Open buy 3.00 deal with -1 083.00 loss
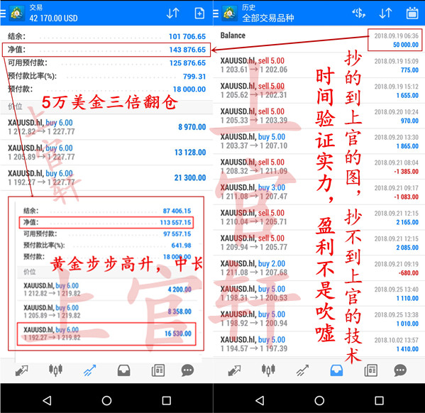This screenshot has width=425, height=413. (x=319, y=192)
